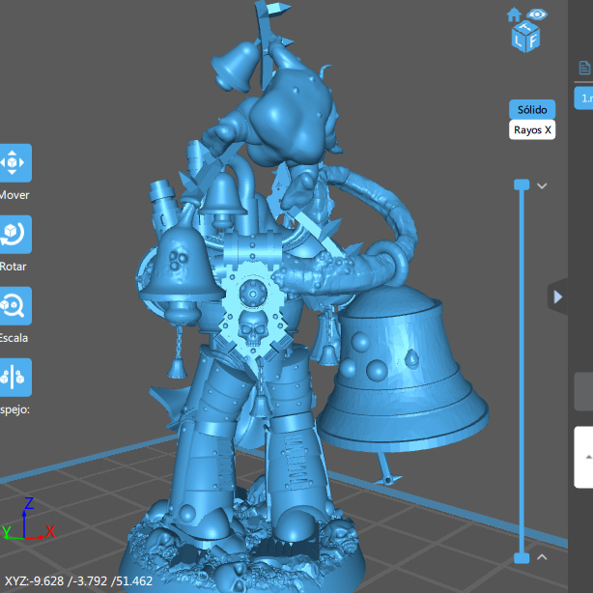Toggle the eye perspective view icon
The image size is (593, 593).
pyautogui.click(x=537, y=14)
